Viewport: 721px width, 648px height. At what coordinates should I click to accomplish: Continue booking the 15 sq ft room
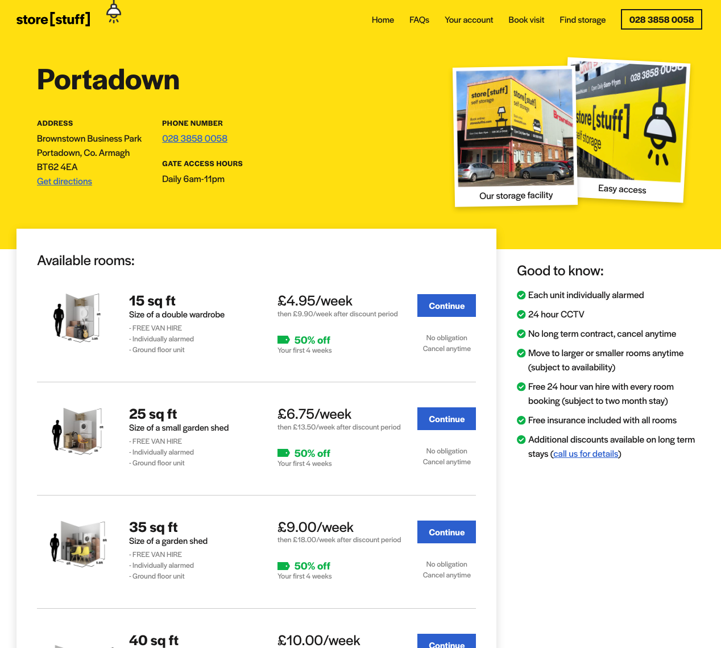tap(446, 306)
